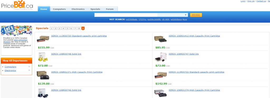Go to the Forum tab
The height and width of the screenshot is (98, 270).
110,9
